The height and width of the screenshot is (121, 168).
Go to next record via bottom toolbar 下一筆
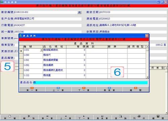(84, 117)
